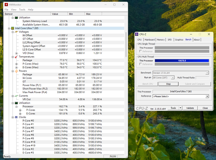The width and height of the screenshot is (216, 160).
Task: Open the File menu in HWMonitor
Action: pos(6,9)
